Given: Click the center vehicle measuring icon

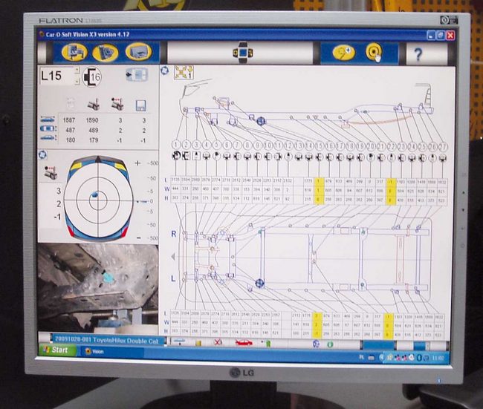Looking at the screenshot, I should pos(242,53).
